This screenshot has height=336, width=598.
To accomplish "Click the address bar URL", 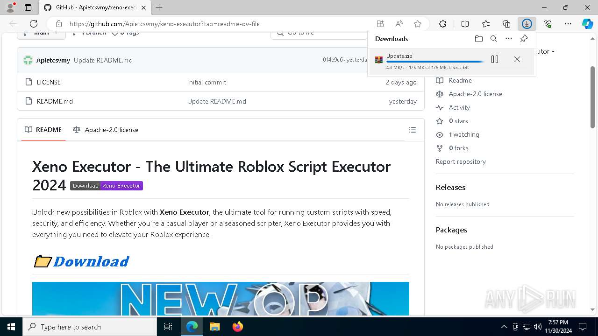I will pos(164,24).
